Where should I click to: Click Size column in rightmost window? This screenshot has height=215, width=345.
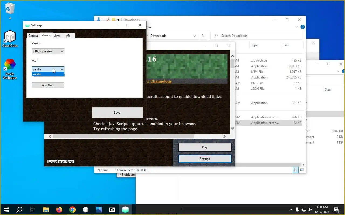328,89
